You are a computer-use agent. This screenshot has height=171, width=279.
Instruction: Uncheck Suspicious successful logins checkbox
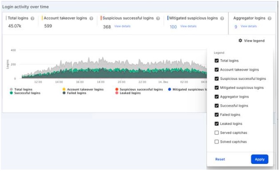pyautogui.click(x=216, y=79)
